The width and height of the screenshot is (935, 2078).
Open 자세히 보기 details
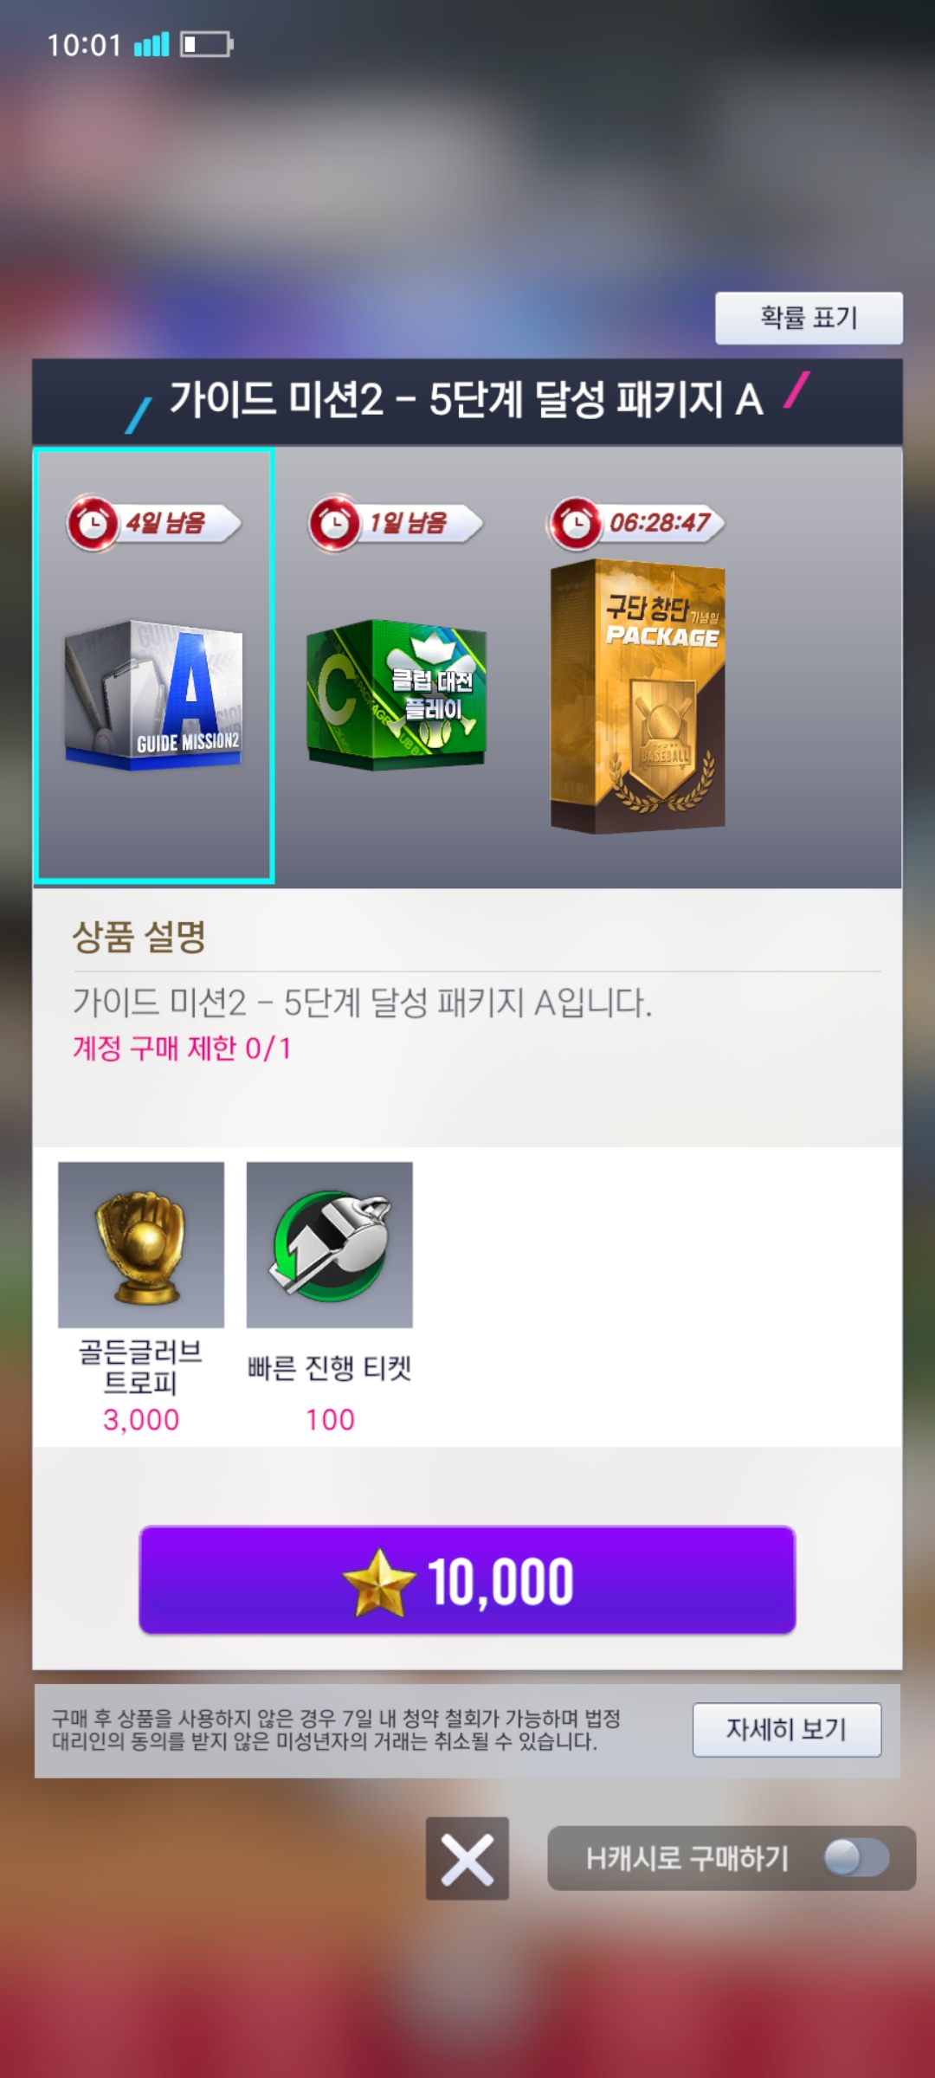[787, 1729]
